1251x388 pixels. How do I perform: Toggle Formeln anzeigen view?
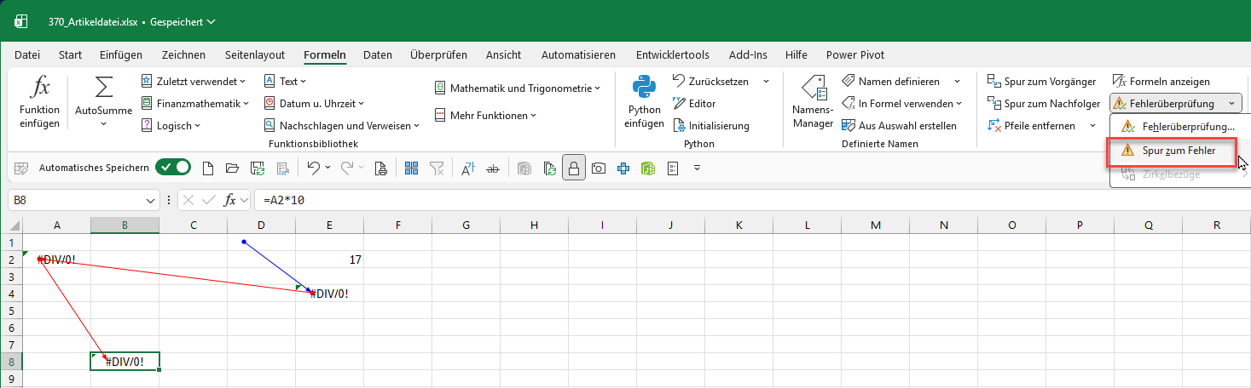point(1162,82)
